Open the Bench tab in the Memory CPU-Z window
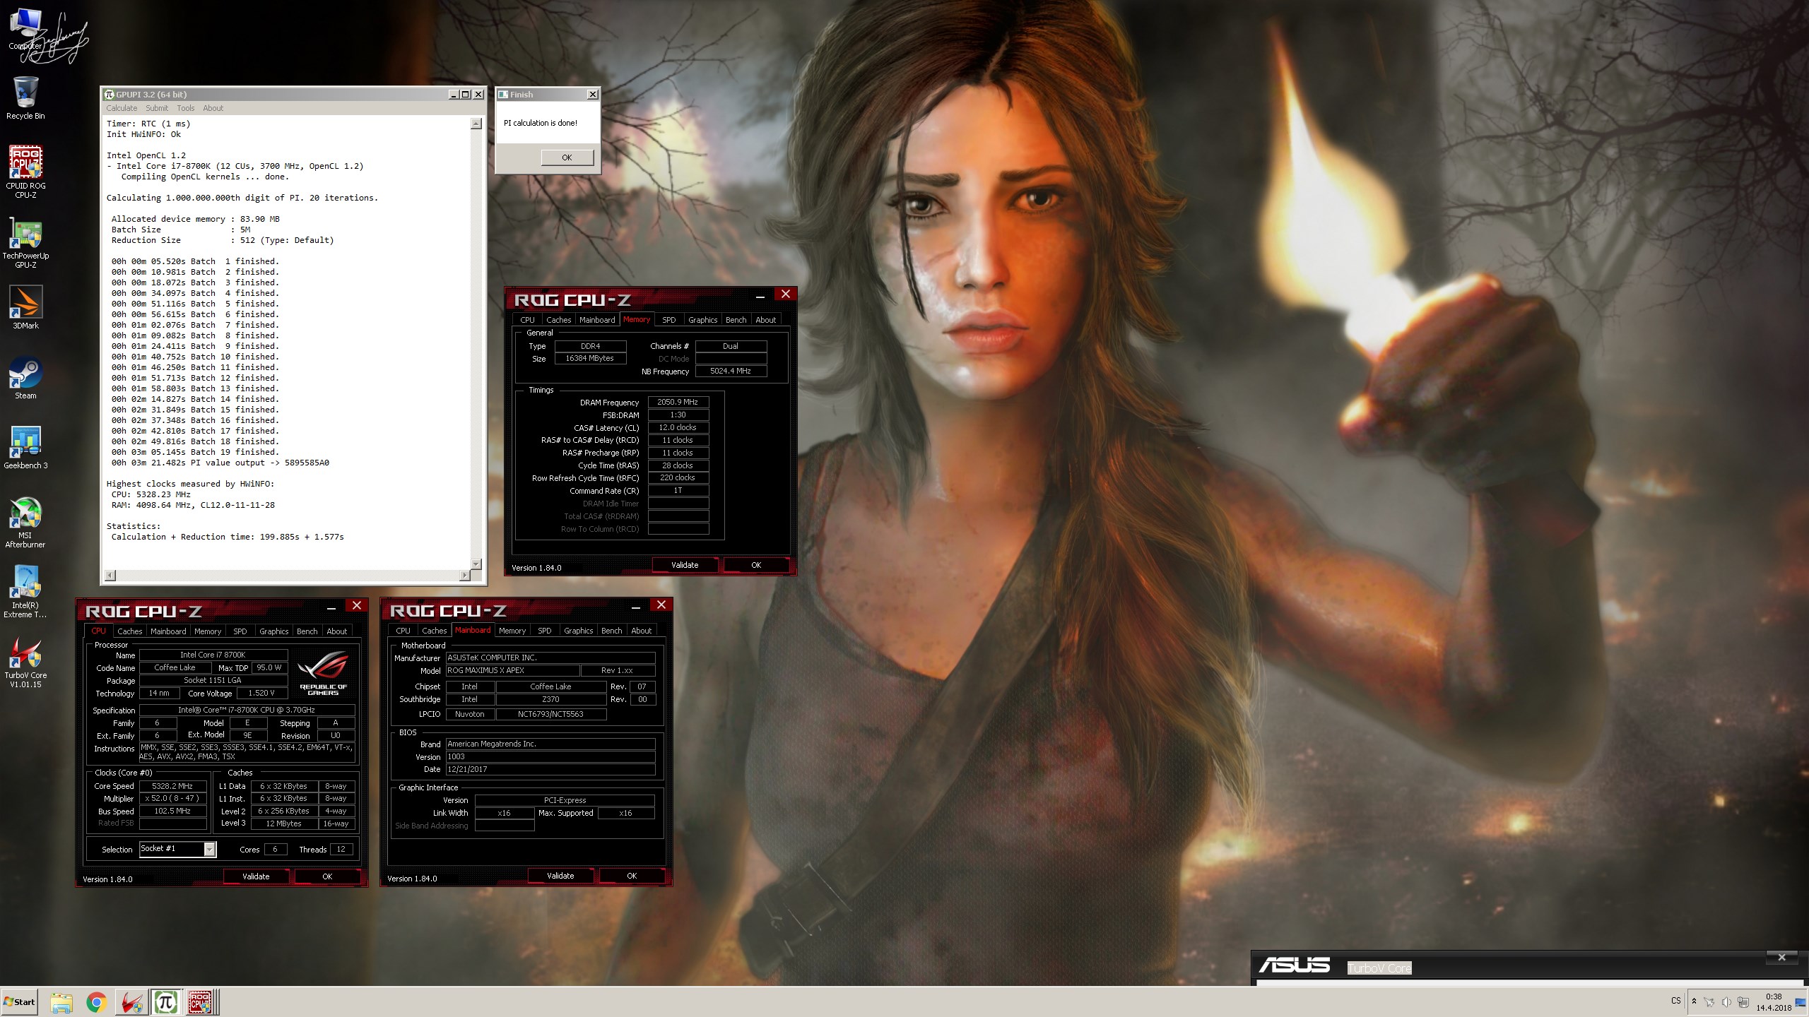This screenshot has width=1809, height=1017. 736,320
